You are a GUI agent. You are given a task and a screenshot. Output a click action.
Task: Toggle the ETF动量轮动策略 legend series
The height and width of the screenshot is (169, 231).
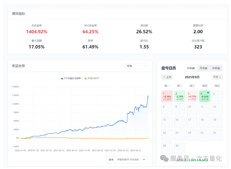(x=71, y=79)
